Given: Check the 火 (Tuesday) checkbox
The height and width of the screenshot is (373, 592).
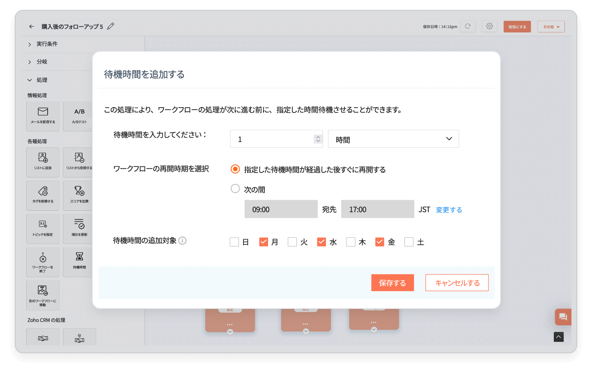Looking at the screenshot, I should [292, 242].
